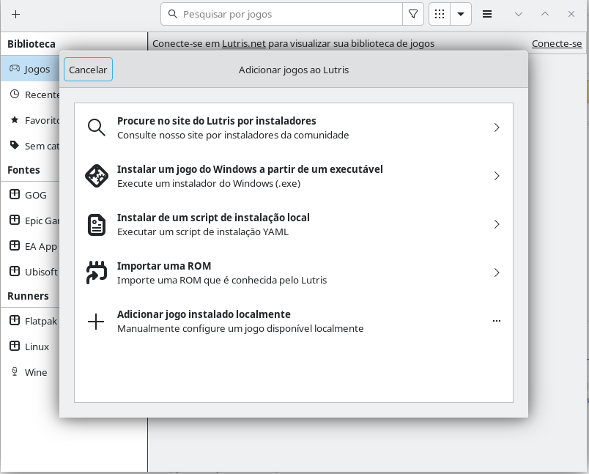The width and height of the screenshot is (589, 474).
Task: Choose 'Procure no site do Lutris por instaladores'
Action: tap(294, 127)
